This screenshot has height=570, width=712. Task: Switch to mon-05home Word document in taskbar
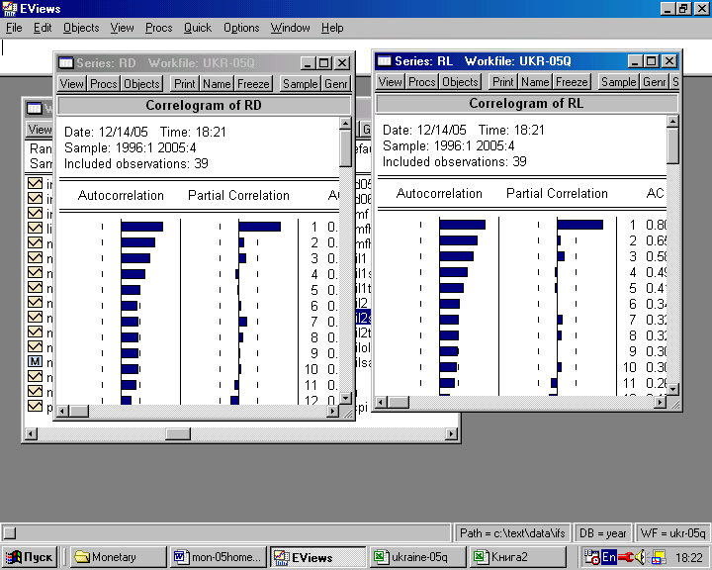[x=219, y=557]
